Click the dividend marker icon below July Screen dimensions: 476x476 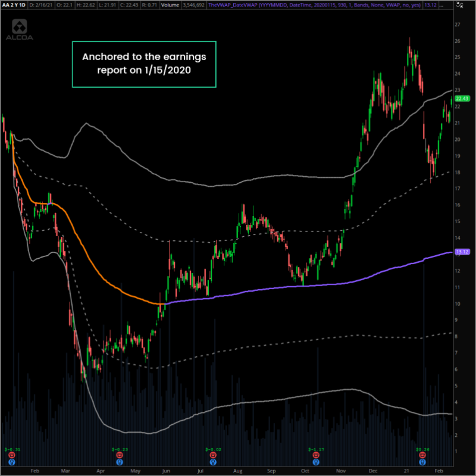212,461
